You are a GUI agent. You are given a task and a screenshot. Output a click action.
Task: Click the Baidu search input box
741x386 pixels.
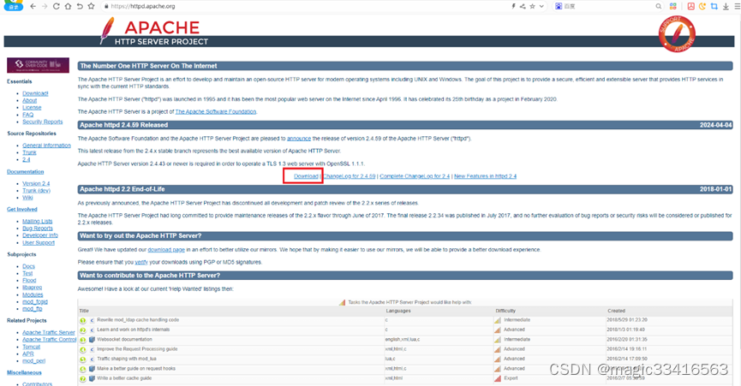coord(607,6)
